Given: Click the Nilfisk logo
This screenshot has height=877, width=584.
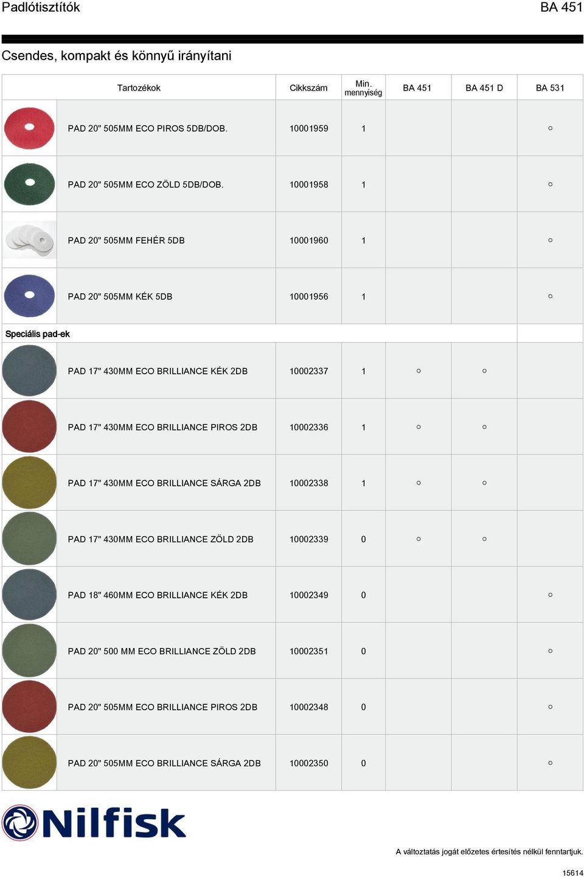Looking at the screenshot, I should coord(94,823).
